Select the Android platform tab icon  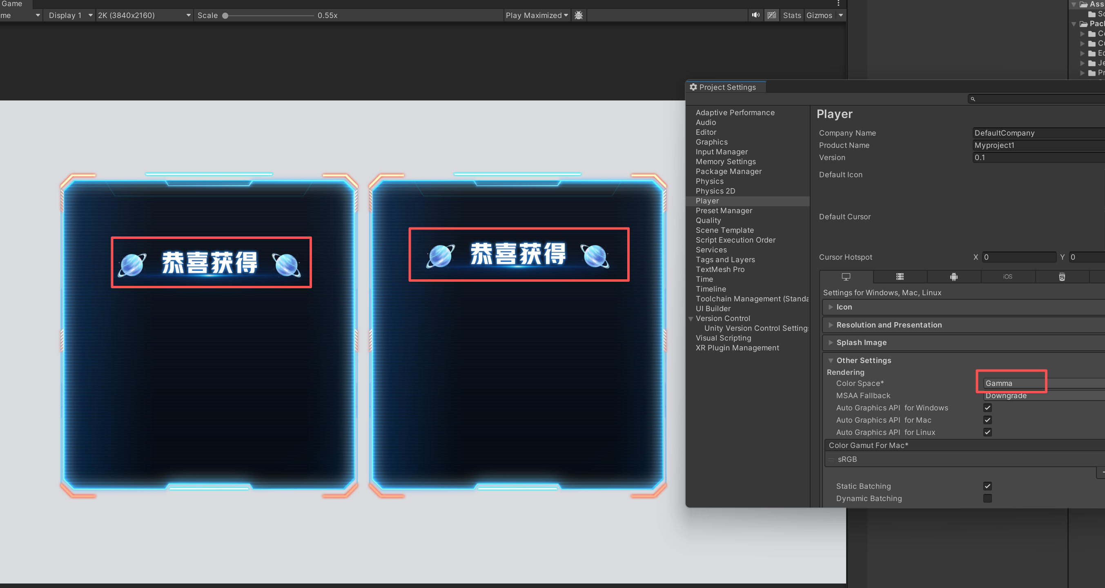click(954, 277)
